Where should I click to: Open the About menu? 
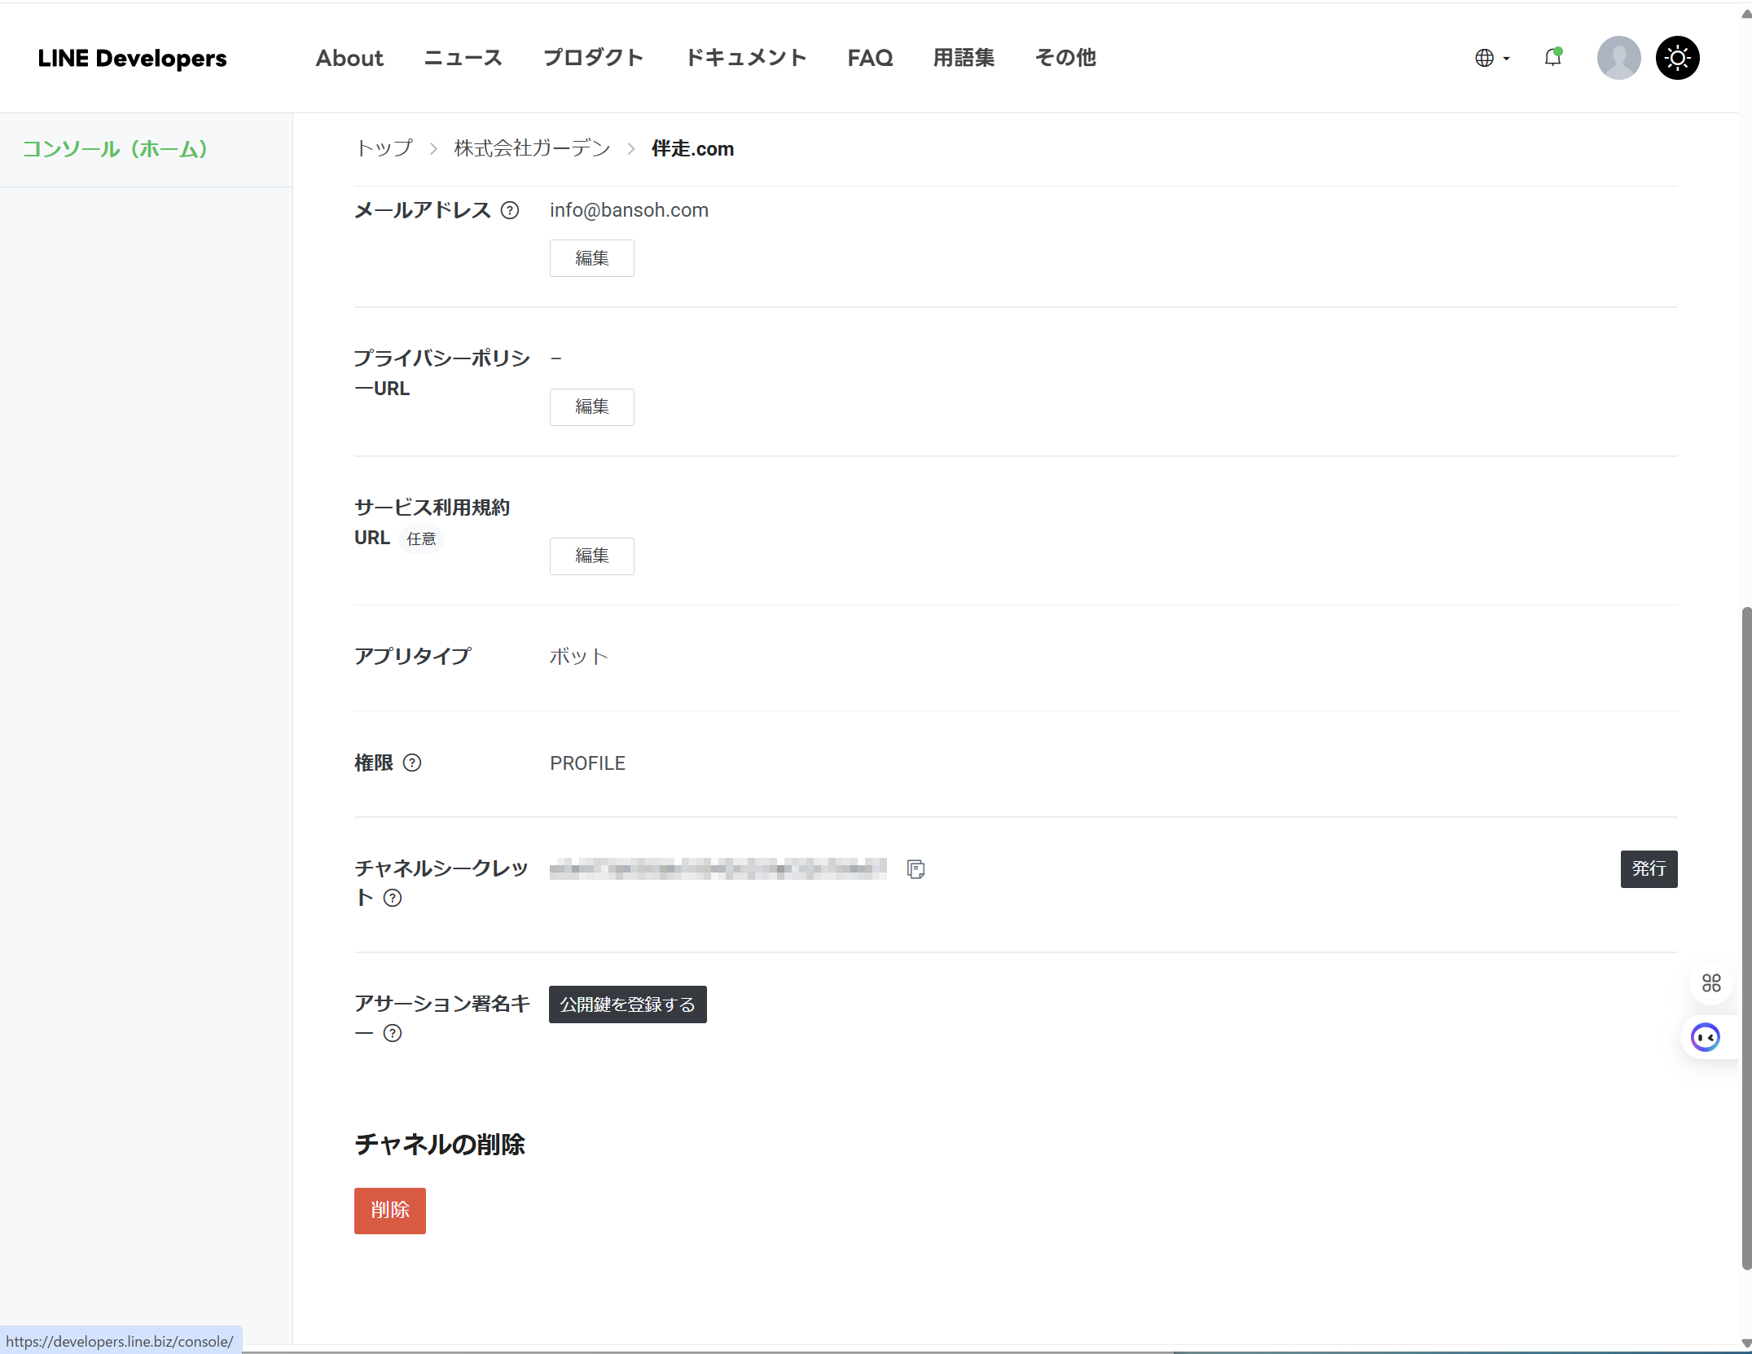click(349, 58)
